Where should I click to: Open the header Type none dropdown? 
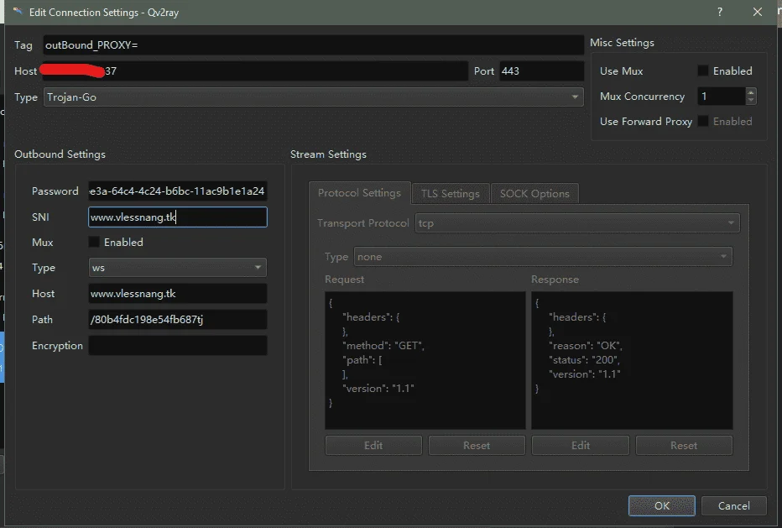(543, 257)
